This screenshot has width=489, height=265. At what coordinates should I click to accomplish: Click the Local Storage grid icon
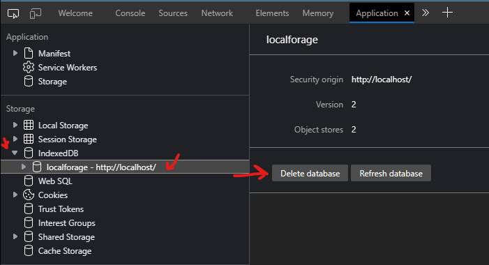tap(29, 125)
